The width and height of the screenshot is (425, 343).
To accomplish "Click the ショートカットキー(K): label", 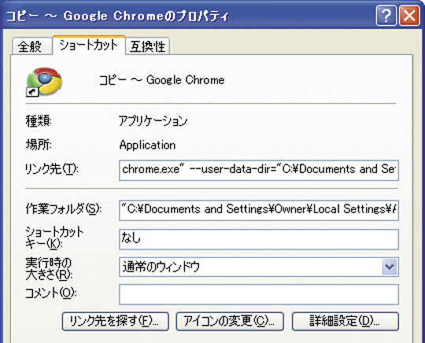I will [x=54, y=238].
